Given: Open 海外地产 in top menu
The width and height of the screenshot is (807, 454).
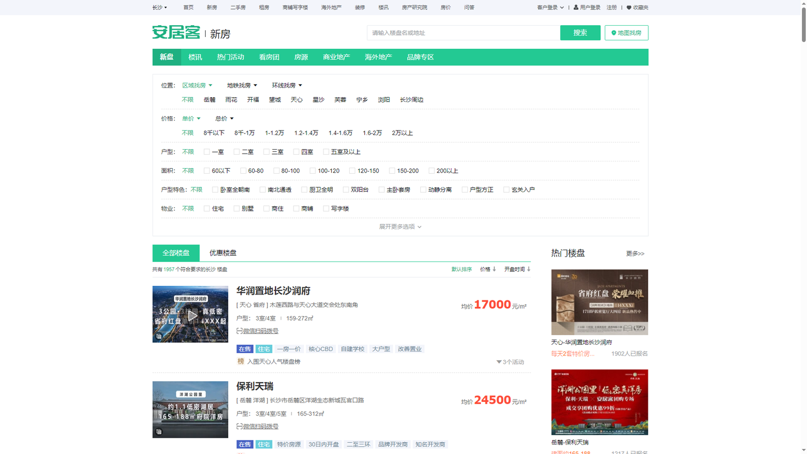Looking at the screenshot, I should click(x=331, y=7).
